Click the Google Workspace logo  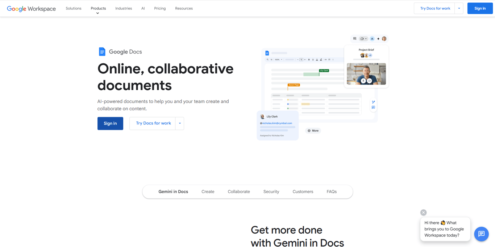(x=31, y=9)
